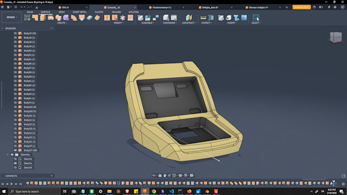
Task: Open the INSPECT dropdown menu
Action: pos(207,23)
